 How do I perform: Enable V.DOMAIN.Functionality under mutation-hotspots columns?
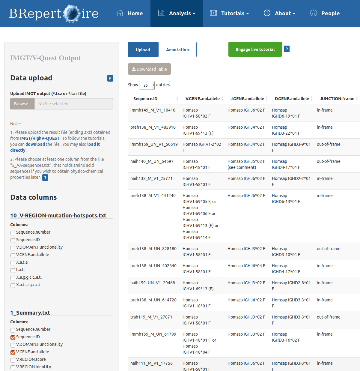pyautogui.click(x=13, y=248)
